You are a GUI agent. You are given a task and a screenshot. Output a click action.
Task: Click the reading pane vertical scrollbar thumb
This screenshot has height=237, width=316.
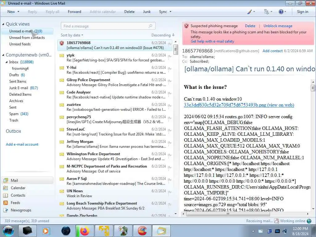pos(313,88)
